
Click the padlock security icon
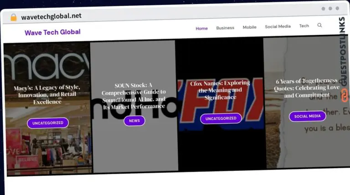tap(14, 17)
